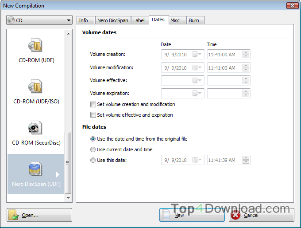This screenshot has width=301, height=228.
Task: Click the Cancel button
Action: point(262,215)
